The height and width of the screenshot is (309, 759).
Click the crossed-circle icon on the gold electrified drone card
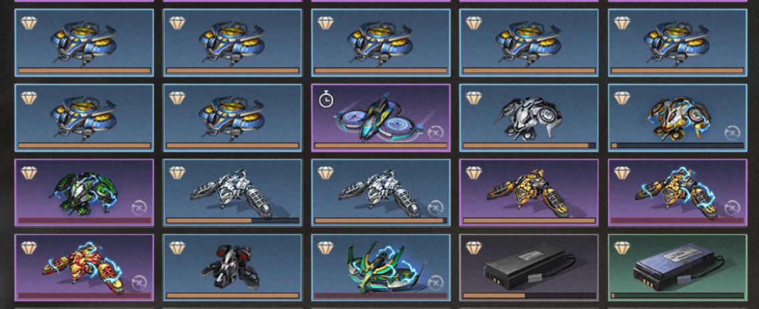732,133
